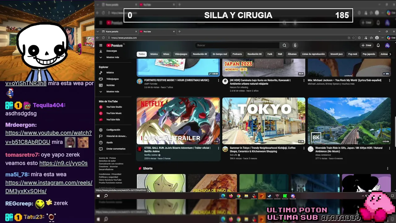This screenshot has width=396, height=223.
Task: Close the Nueva pestaña tab
Action: (136, 31)
